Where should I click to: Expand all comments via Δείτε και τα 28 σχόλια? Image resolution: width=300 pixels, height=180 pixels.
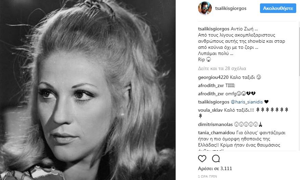[222, 68]
